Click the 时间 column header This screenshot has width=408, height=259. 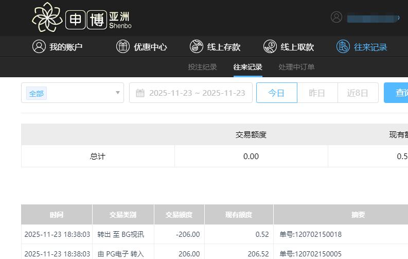[57, 215]
